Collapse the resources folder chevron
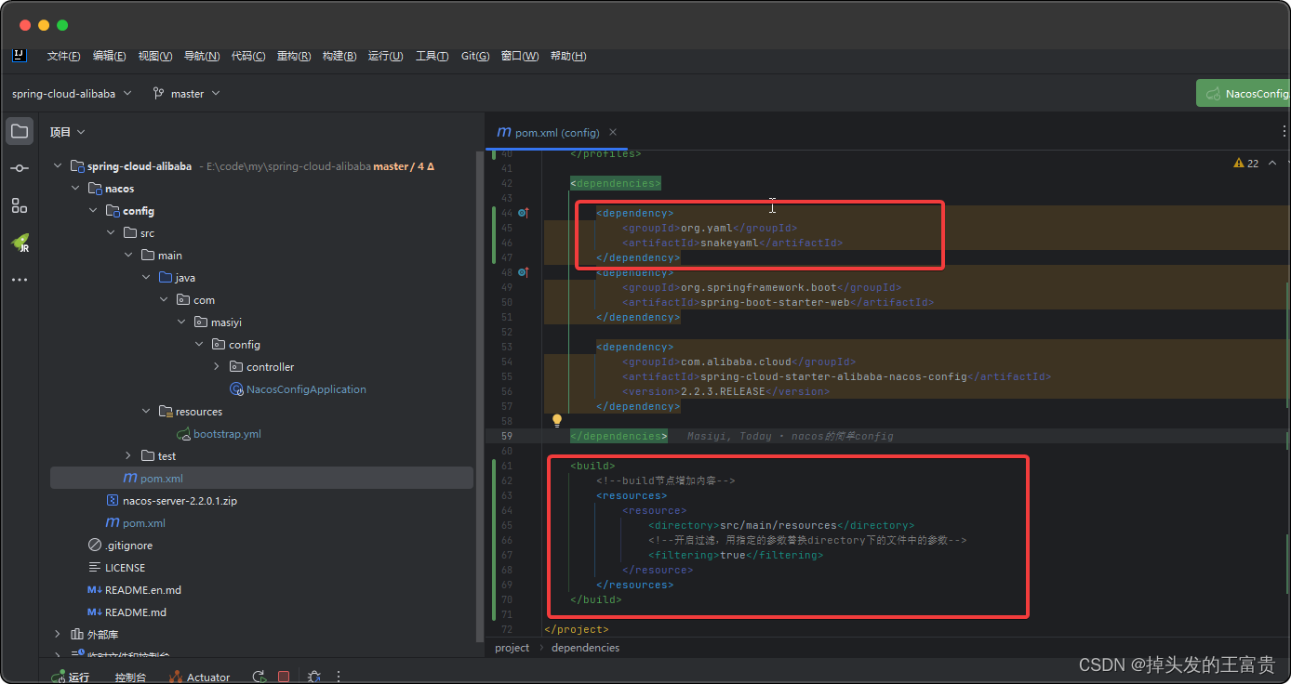Image resolution: width=1291 pixels, height=684 pixels. coord(146,412)
